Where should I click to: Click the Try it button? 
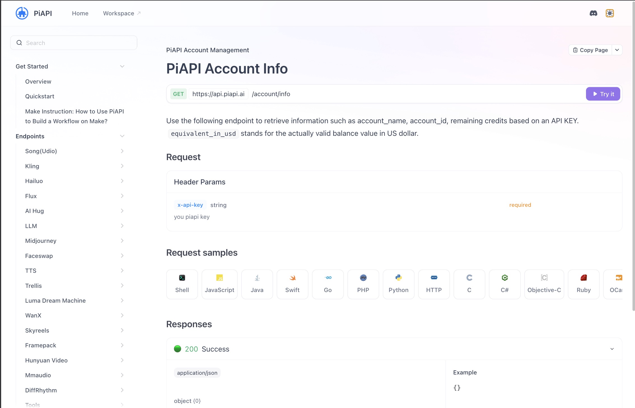pos(603,94)
